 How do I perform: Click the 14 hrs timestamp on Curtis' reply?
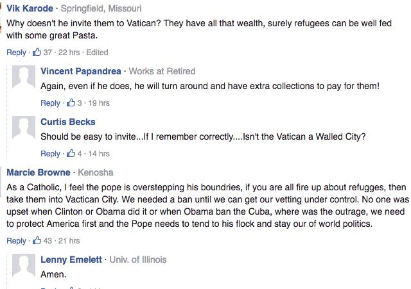99,154
